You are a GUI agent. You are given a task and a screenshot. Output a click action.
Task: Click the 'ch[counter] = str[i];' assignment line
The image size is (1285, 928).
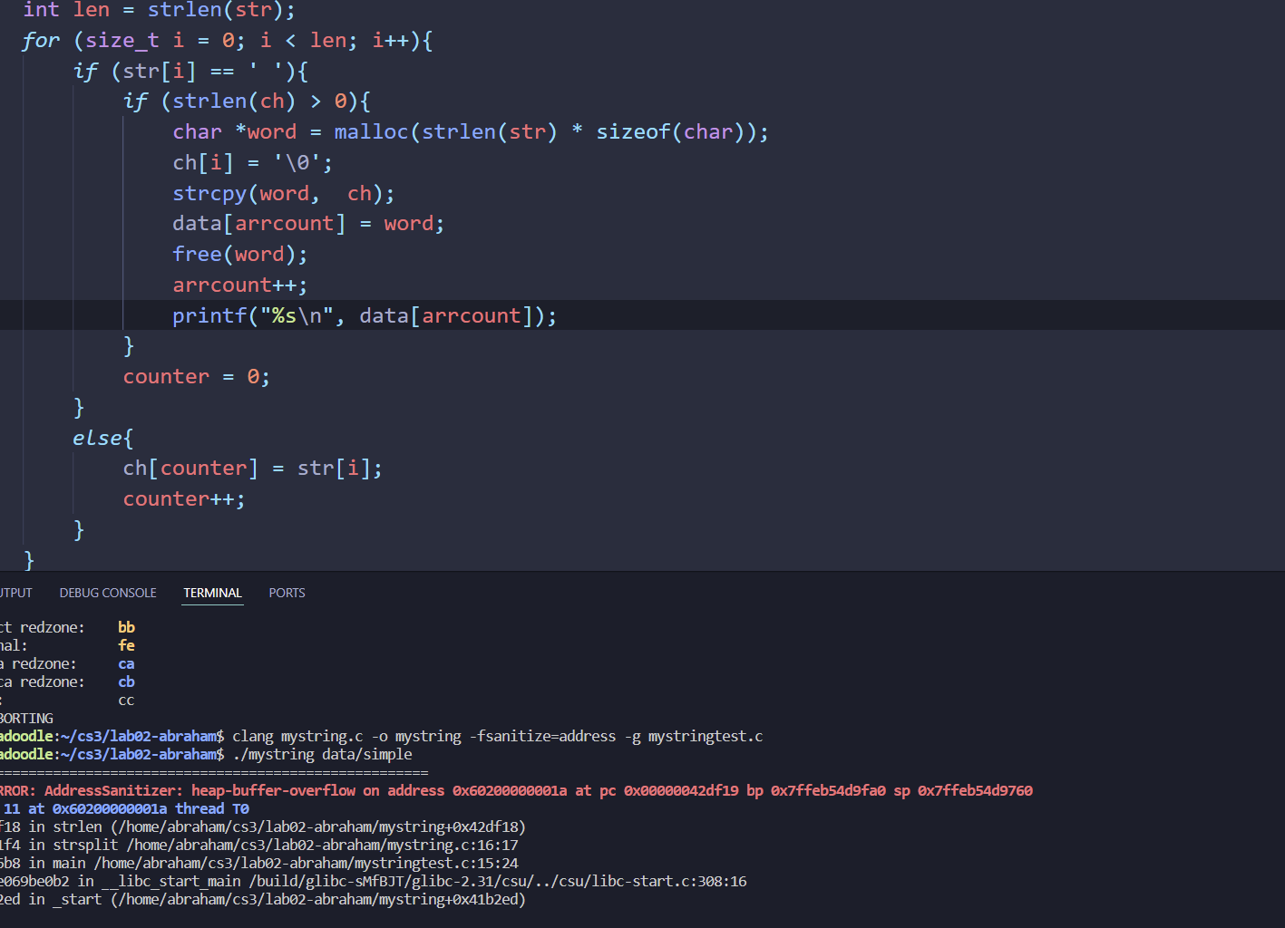[252, 469]
